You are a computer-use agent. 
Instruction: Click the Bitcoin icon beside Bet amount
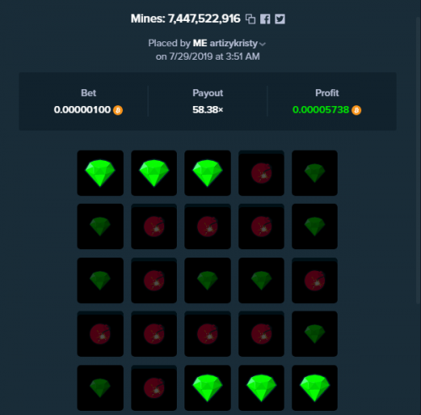pos(118,110)
